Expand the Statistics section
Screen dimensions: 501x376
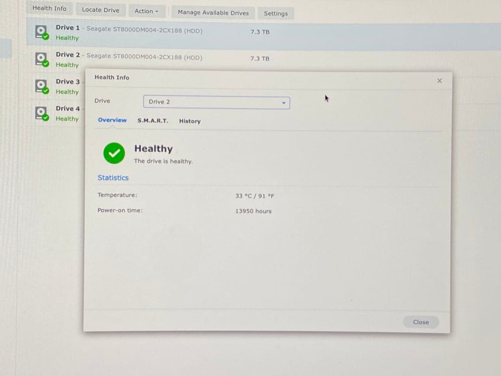113,177
